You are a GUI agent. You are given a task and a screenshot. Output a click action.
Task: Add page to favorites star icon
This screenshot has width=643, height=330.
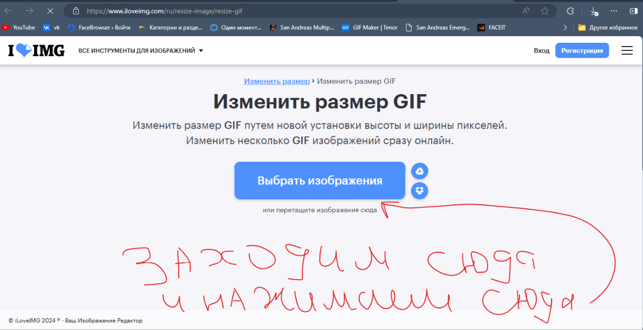[x=544, y=11]
